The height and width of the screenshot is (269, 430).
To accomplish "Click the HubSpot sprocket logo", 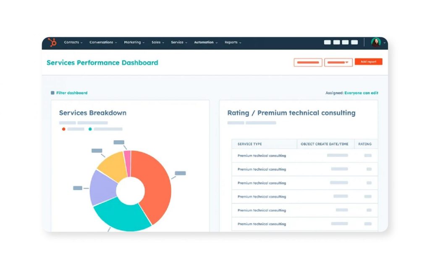I will point(52,42).
